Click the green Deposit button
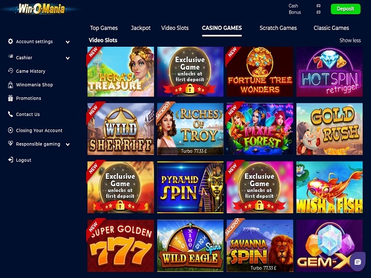Image resolution: width=371 pixels, height=278 pixels. (345, 9)
